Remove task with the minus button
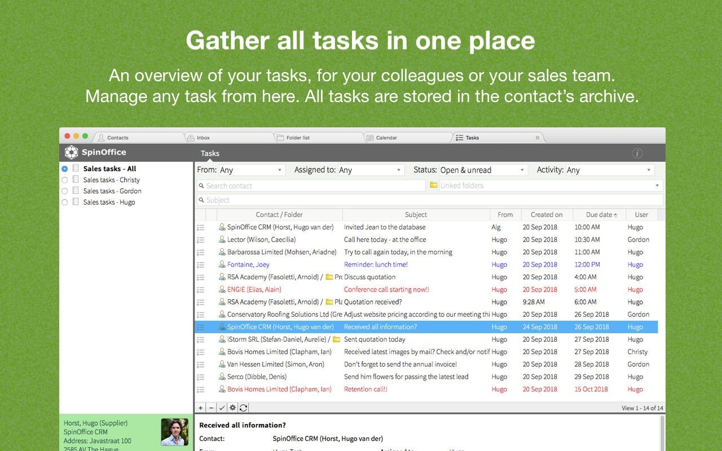This screenshot has width=722, height=451. (x=211, y=408)
